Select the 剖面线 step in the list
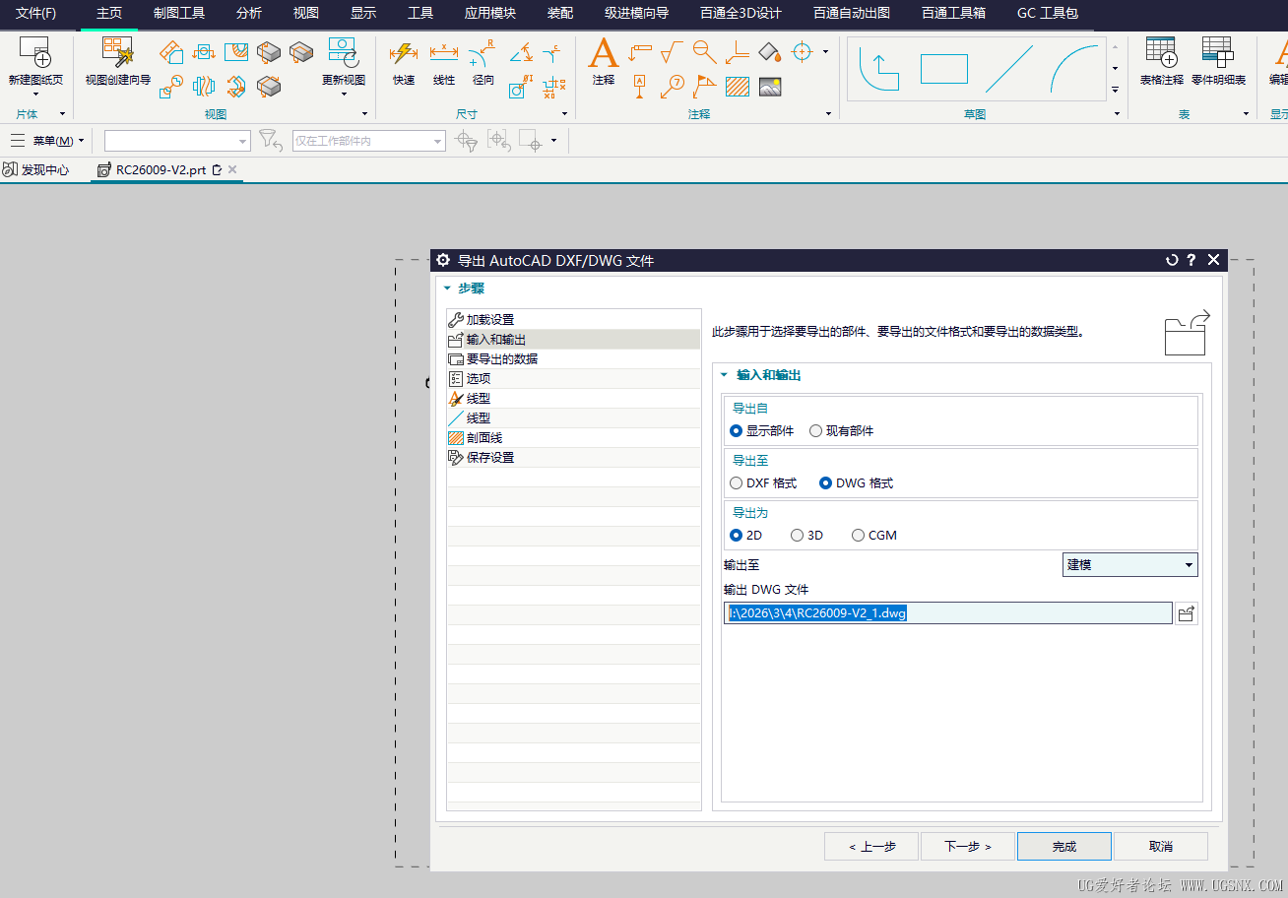1288x898 pixels. (573, 438)
